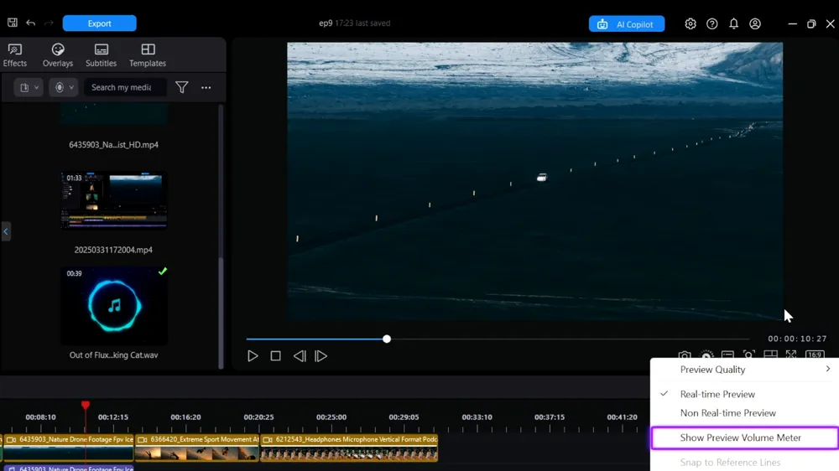
Task: Click the Search my media field
Action: click(x=125, y=87)
